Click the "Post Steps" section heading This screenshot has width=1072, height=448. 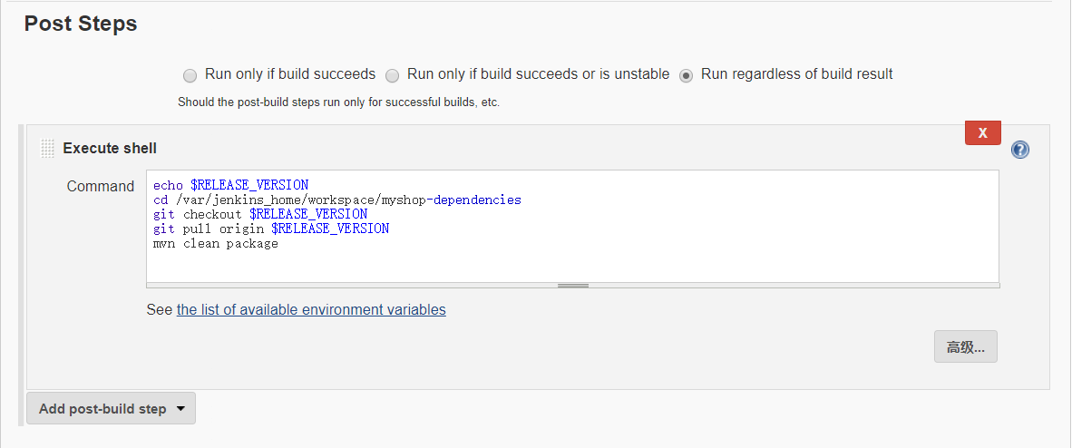(x=81, y=24)
